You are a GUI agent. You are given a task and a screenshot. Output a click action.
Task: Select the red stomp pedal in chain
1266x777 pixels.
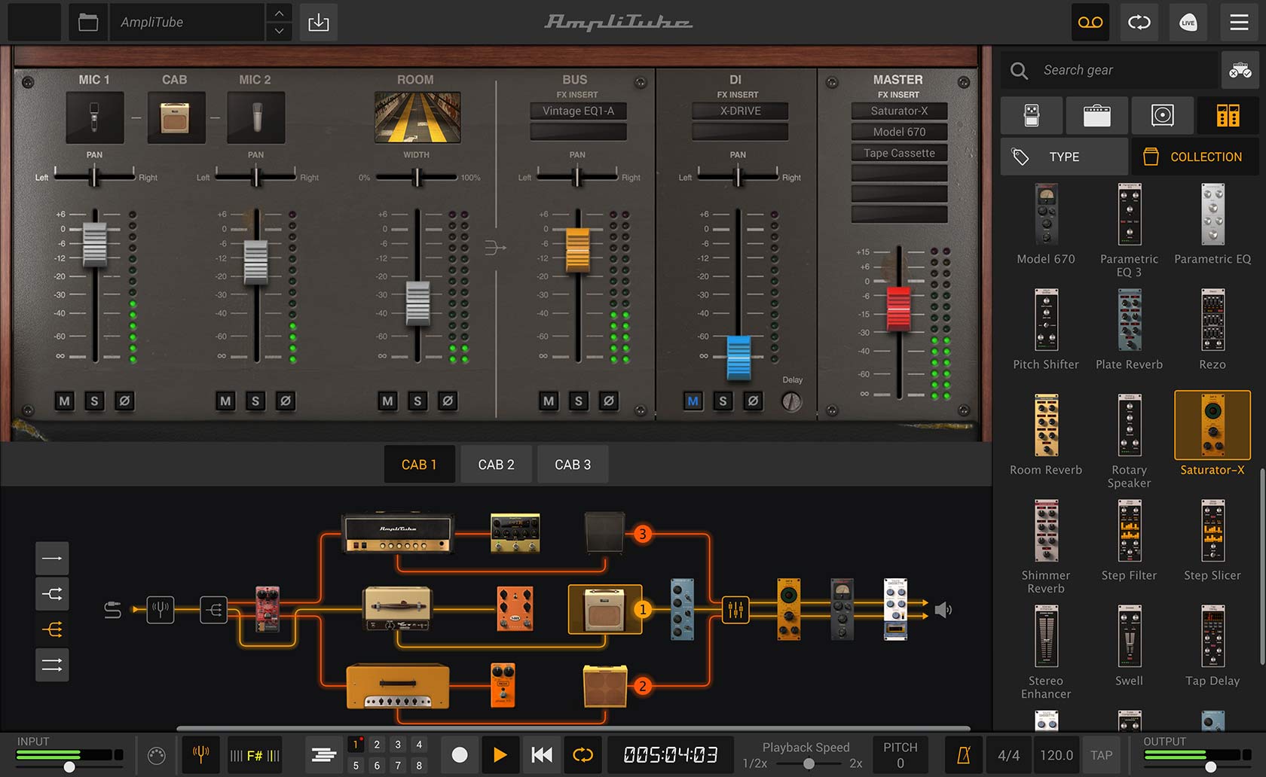coord(268,608)
